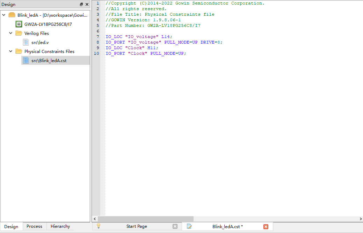Click the //All rights reserved comment
The width and height of the screenshot is (363, 233).
[x=136, y=9]
